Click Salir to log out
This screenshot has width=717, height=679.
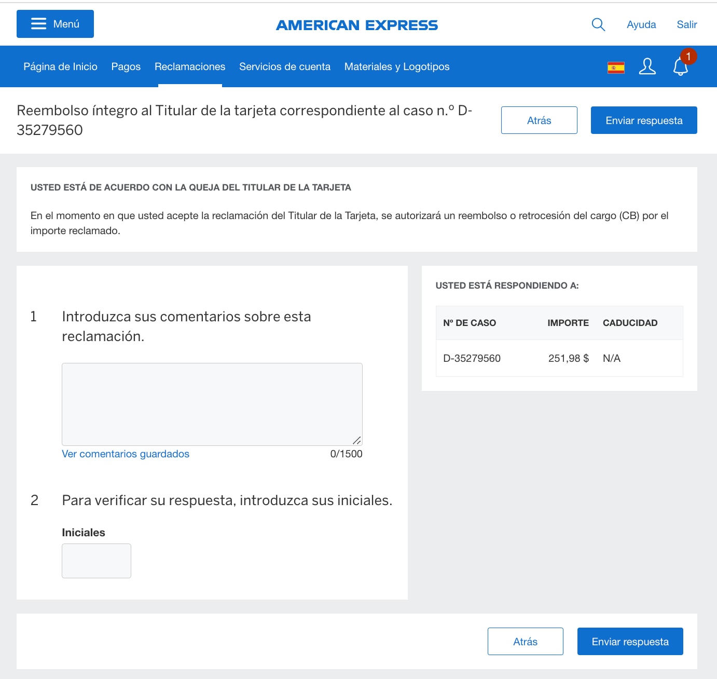coord(686,24)
